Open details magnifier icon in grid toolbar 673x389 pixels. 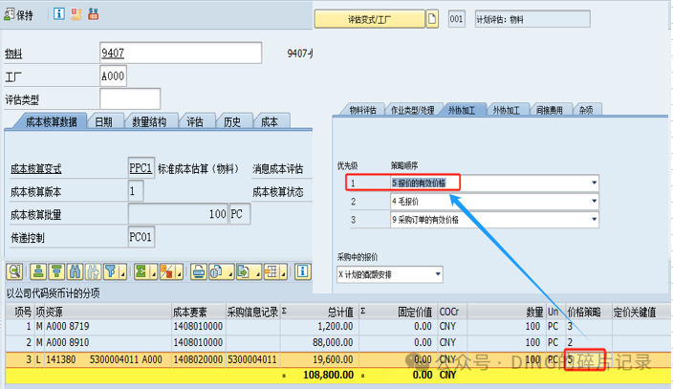pos(14,271)
